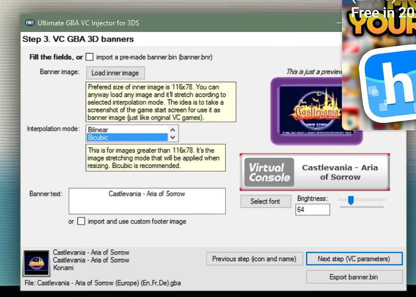Click the Brightness value field showing 64
Screen dimensions: 416x297
pyautogui.click(x=313, y=209)
